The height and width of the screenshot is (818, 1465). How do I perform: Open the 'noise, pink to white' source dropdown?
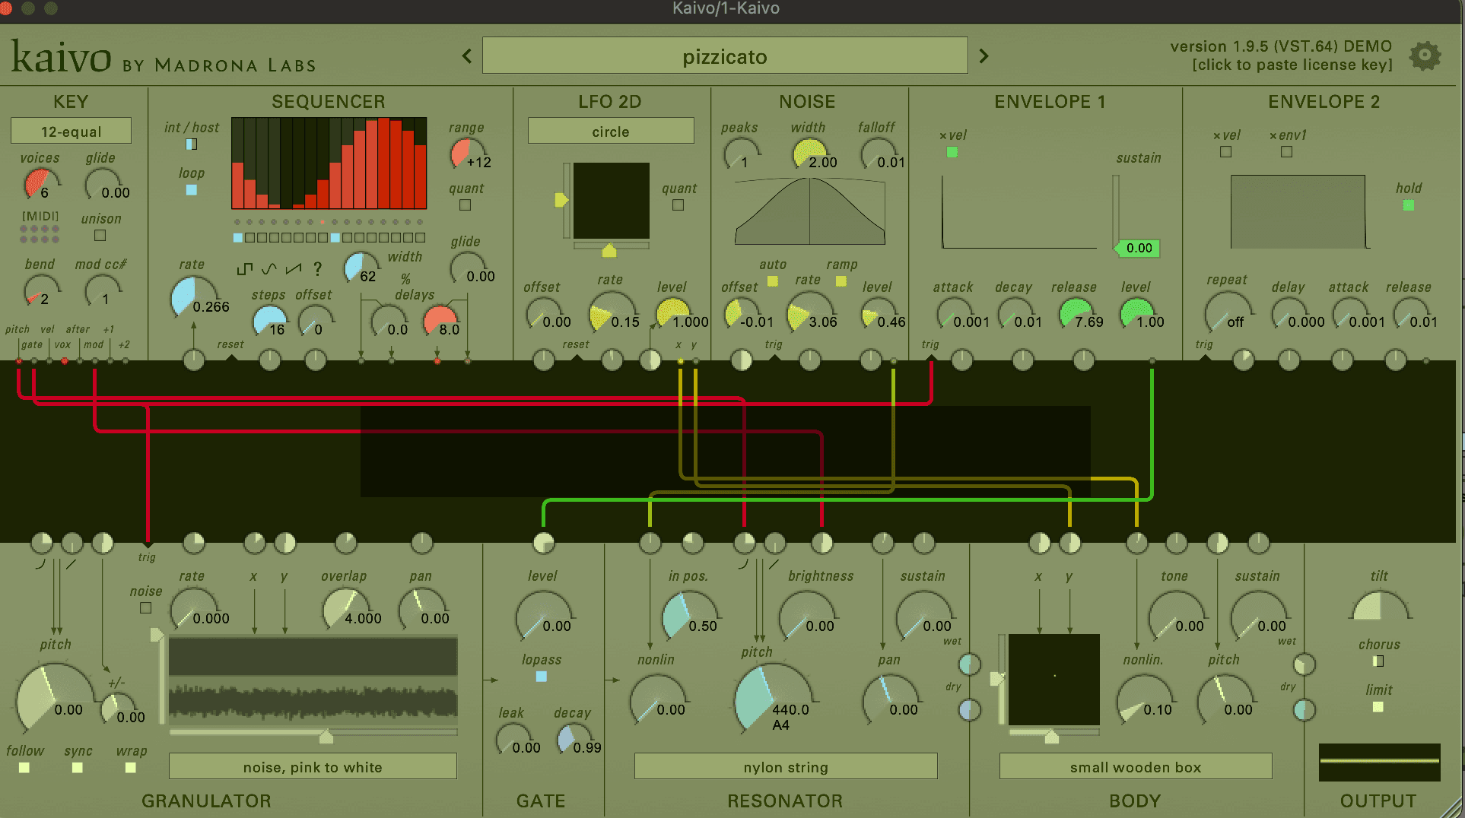313,766
